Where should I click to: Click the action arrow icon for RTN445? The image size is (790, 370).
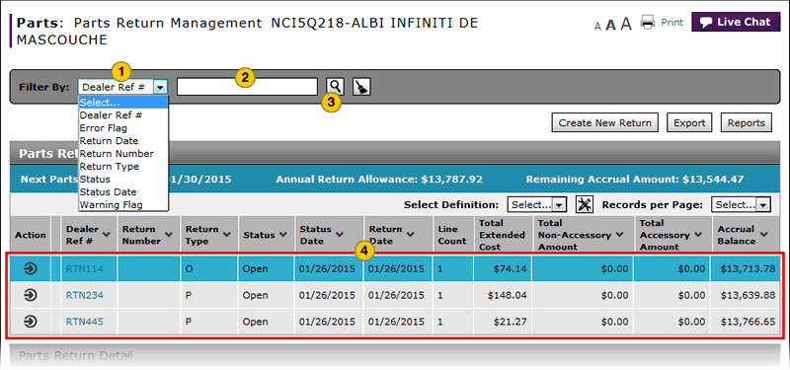pos(31,322)
